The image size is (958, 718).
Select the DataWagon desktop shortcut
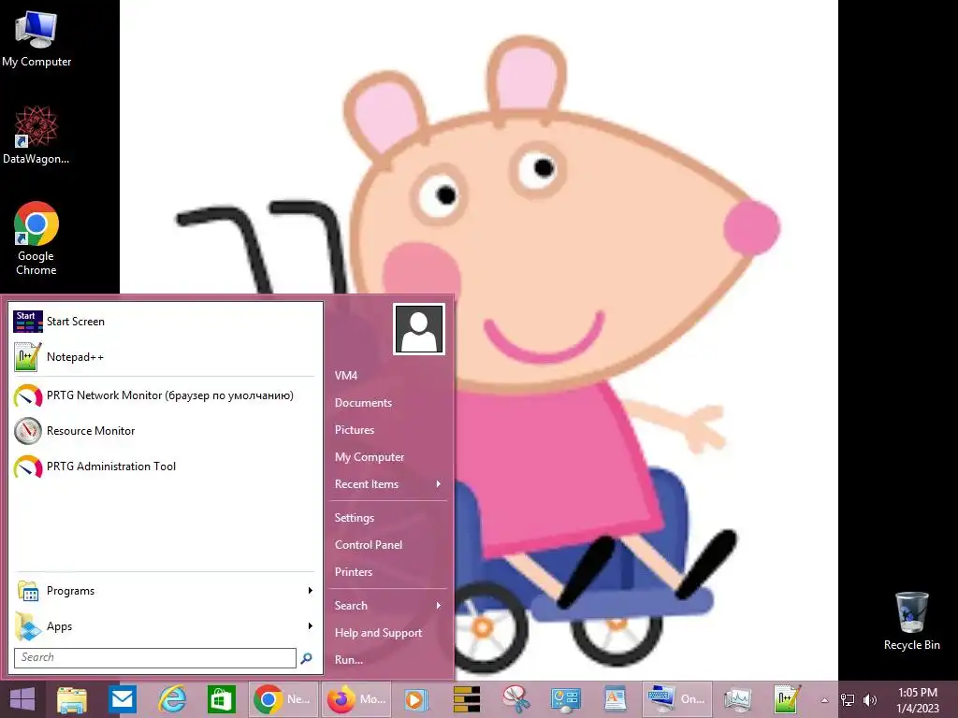(x=36, y=135)
